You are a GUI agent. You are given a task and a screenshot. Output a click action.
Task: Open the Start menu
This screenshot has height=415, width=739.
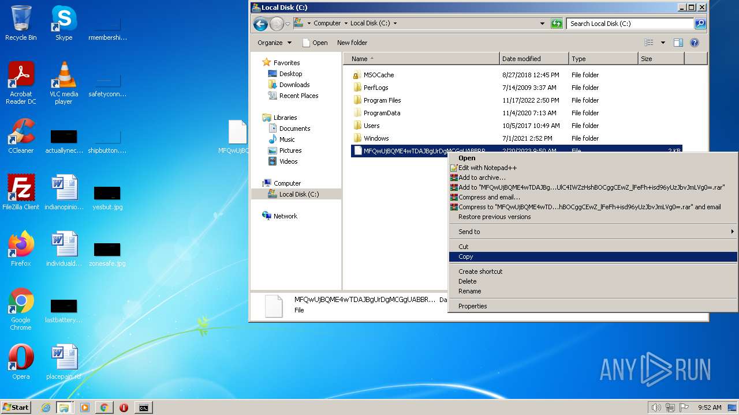pyautogui.click(x=16, y=408)
